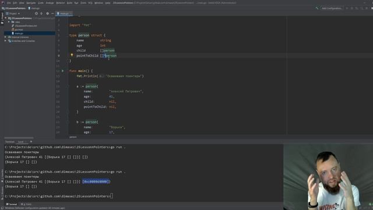Open the Window menu
This screenshot has height=210, width=373.
(x=98, y=3)
